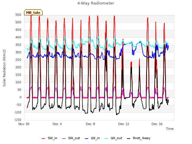The height and width of the screenshot is (144, 192).
Task: Toggle the Rnet_4way legend entry
Action: click(x=139, y=138)
